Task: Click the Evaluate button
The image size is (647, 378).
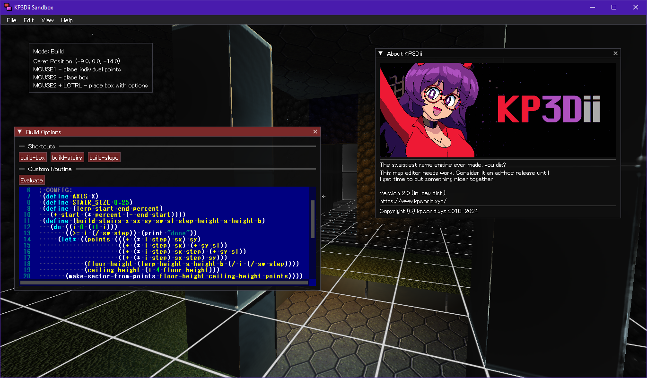Action: pyautogui.click(x=32, y=180)
